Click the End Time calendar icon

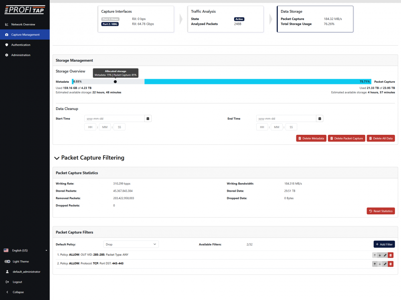coord(320,118)
